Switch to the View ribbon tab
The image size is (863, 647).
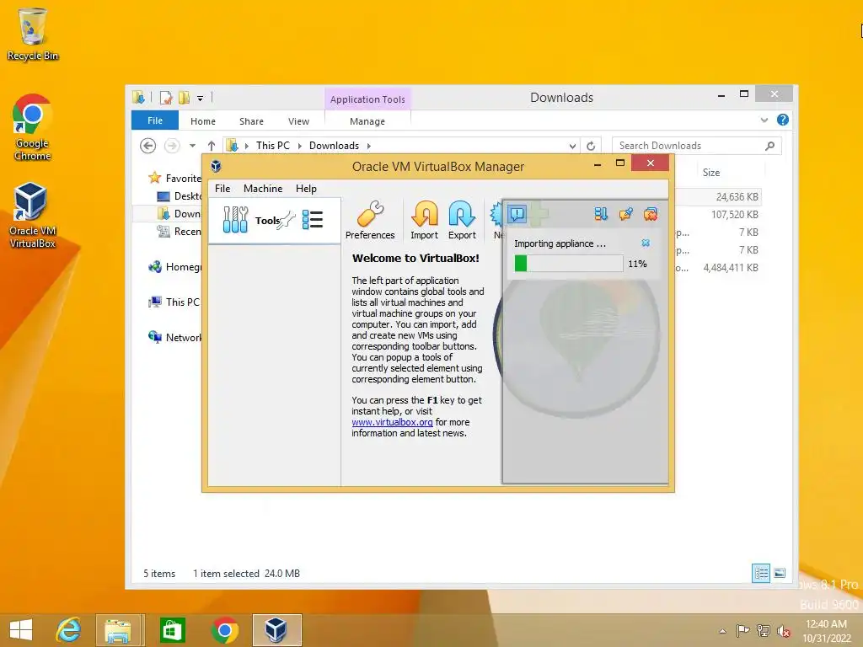pos(298,121)
